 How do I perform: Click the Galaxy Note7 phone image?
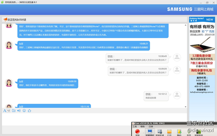202,45
